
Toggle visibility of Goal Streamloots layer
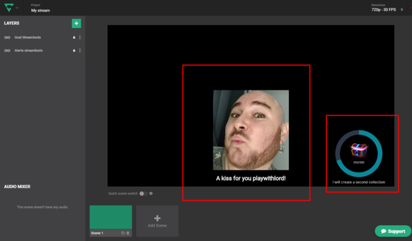click(7, 37)
